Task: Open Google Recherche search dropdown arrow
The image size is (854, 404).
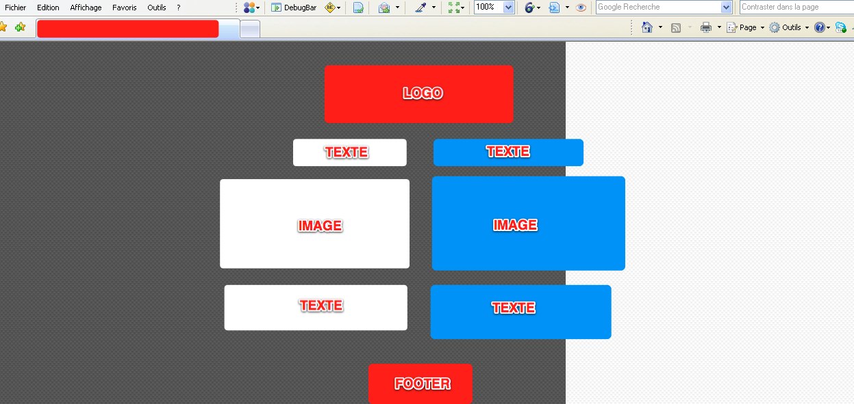Action: pyautogui.click(x=727, y=7)
